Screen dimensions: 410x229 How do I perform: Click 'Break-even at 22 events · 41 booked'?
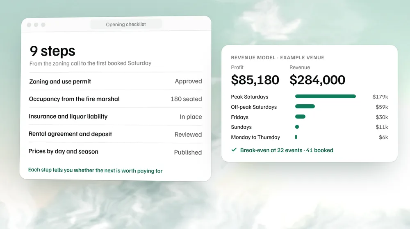[x=287, y=150]
